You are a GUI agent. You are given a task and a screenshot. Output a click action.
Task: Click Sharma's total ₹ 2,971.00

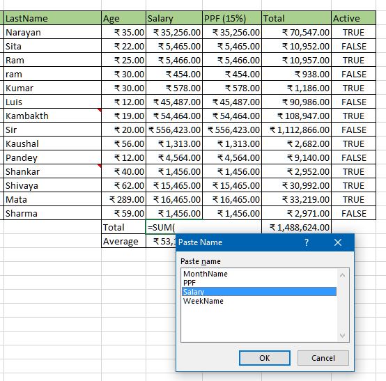click(296, 213)
